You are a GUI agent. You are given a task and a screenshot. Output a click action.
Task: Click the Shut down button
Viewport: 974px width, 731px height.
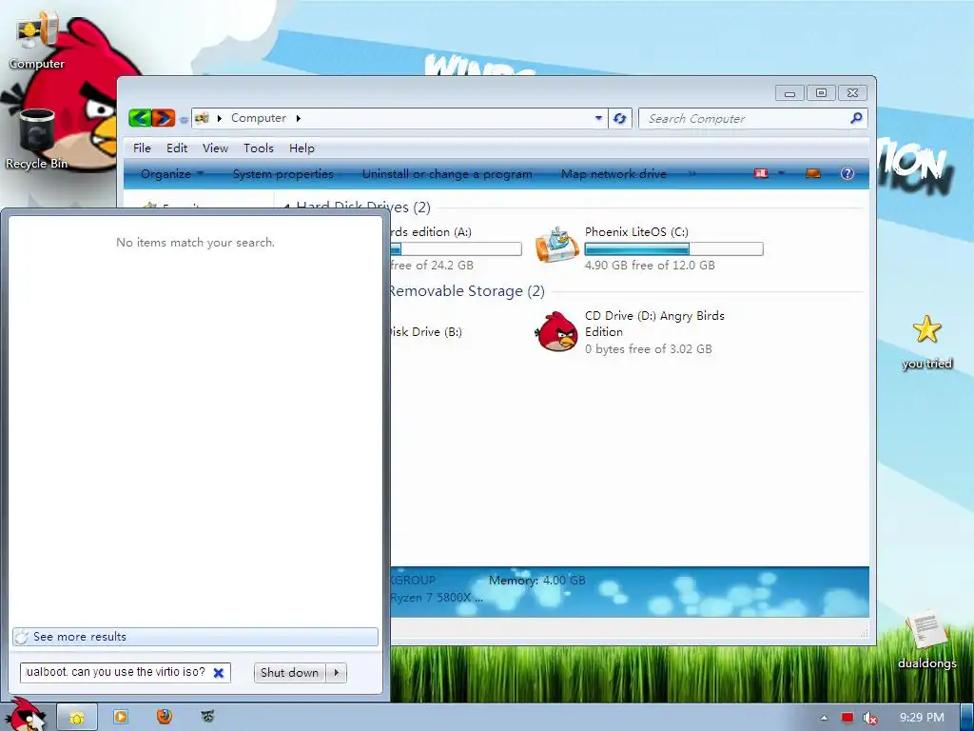[289, 673]
